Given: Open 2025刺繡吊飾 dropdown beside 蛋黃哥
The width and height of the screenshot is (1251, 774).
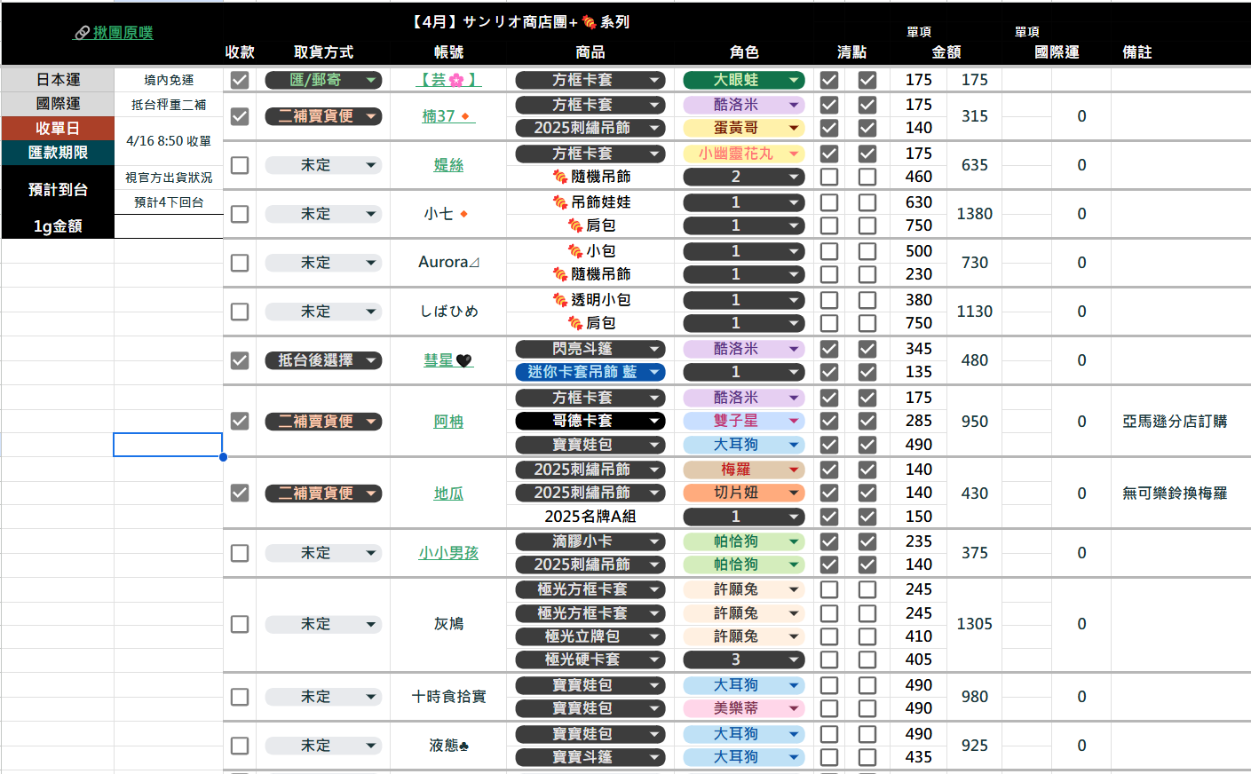Looking at the screenshot, I should [x=590, y=128].
